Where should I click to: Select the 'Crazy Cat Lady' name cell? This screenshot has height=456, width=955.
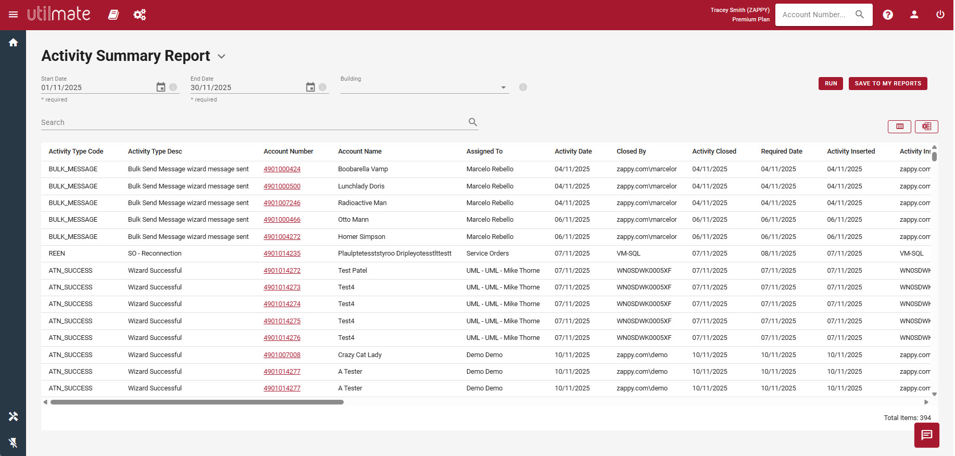click(360, 355)
